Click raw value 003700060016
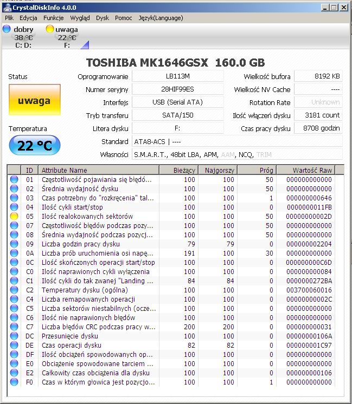The width and height of the screenshot is (352, 404). pos(309,290)
